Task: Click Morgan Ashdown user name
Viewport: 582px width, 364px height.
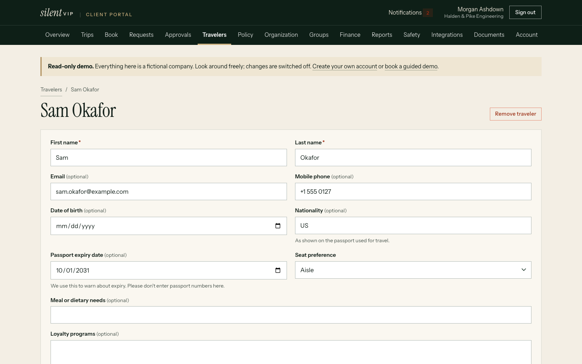Action: tap(480, 9)
